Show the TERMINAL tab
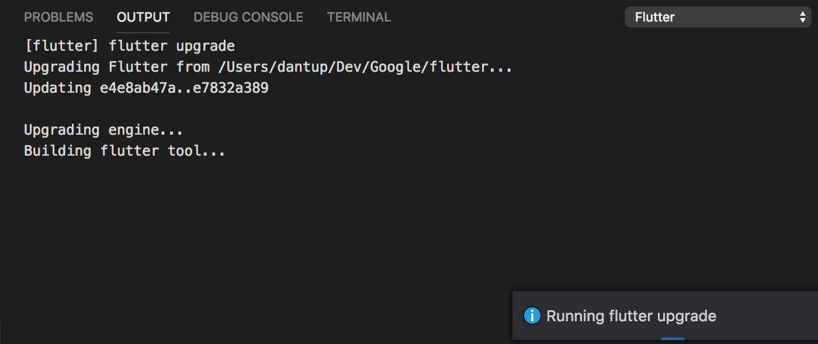818x344 pixels. [x=359, y=17]
